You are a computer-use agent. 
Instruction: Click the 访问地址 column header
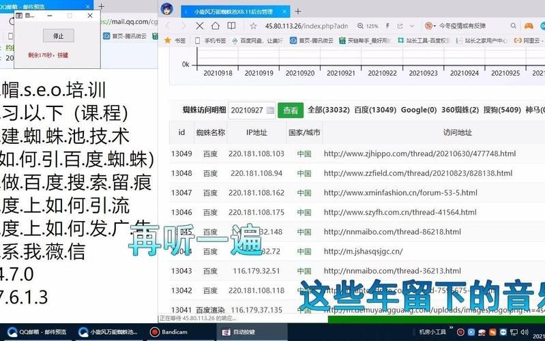457,132
